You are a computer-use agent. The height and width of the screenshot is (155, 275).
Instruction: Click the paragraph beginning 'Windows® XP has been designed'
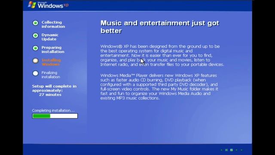162,56
